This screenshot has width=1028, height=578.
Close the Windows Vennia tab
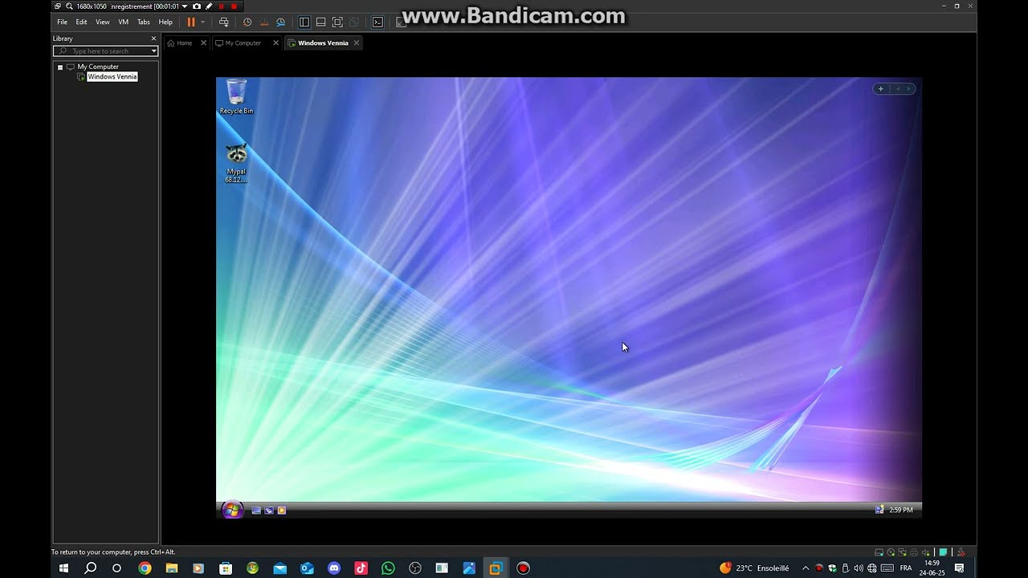(x=357, y=43)
